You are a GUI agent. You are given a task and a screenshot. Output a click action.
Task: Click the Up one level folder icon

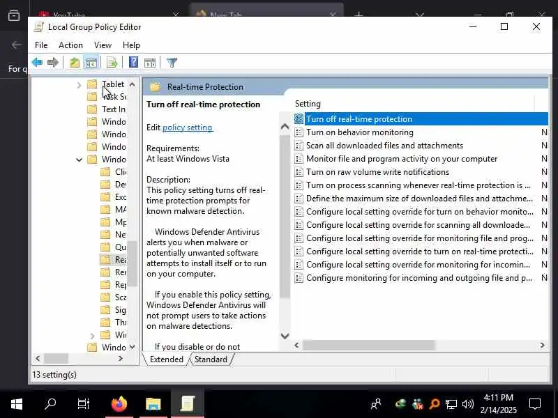(75, 63)
